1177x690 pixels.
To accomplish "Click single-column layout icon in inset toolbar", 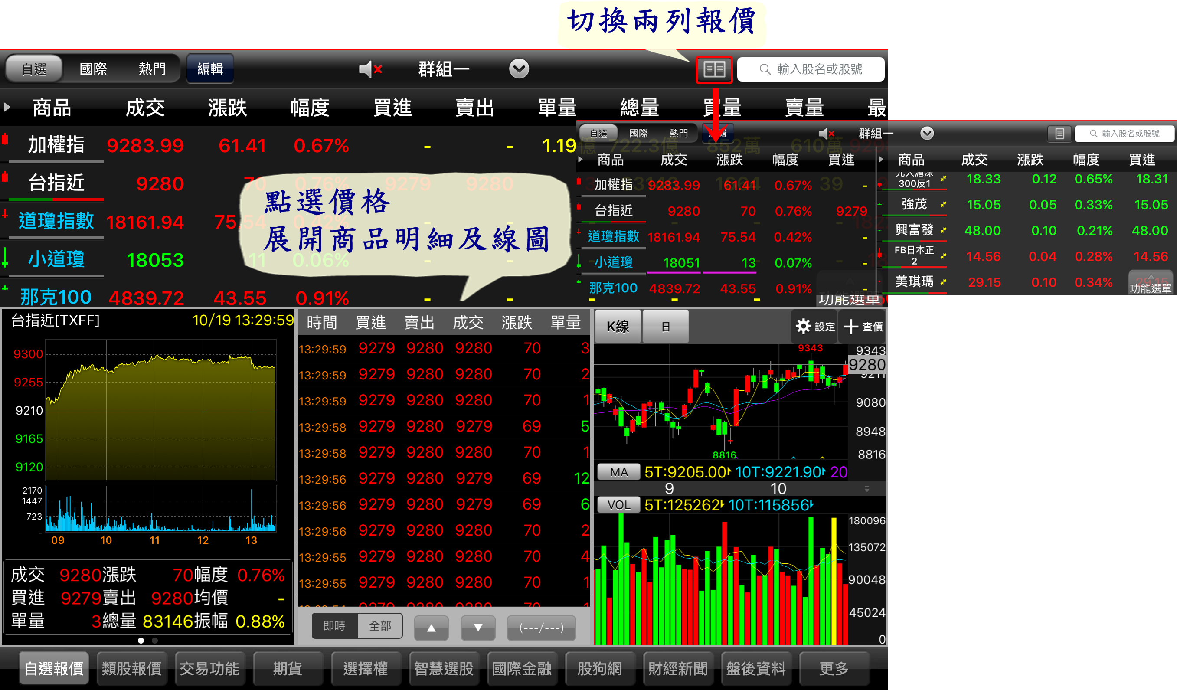I will click(x=1059, y=134).
